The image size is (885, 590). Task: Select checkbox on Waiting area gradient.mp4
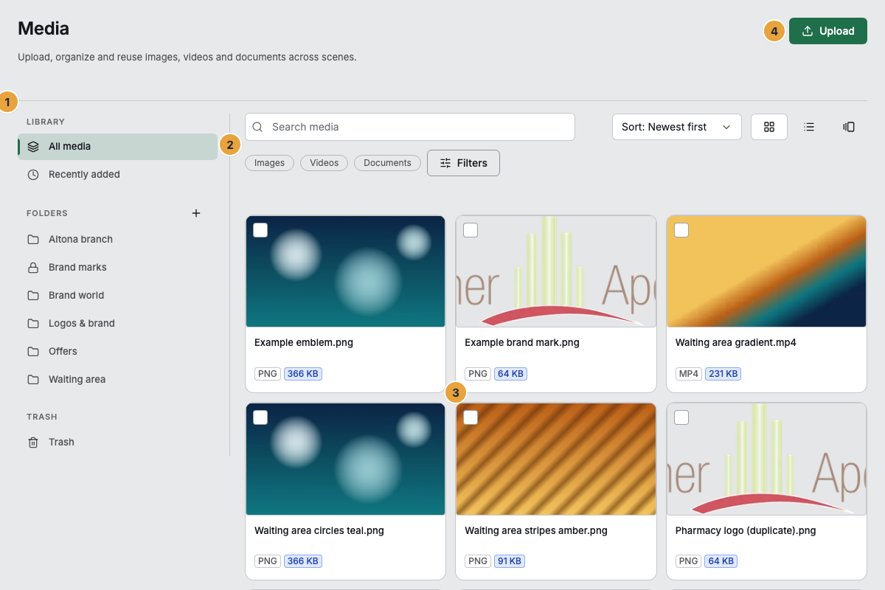pyautogui.click(x=681, y=230)
